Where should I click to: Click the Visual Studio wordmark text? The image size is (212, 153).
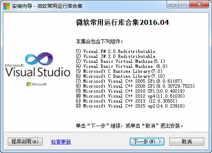38,72
